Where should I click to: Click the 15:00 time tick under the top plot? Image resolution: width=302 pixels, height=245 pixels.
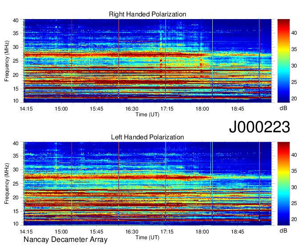tap(61, 109)
